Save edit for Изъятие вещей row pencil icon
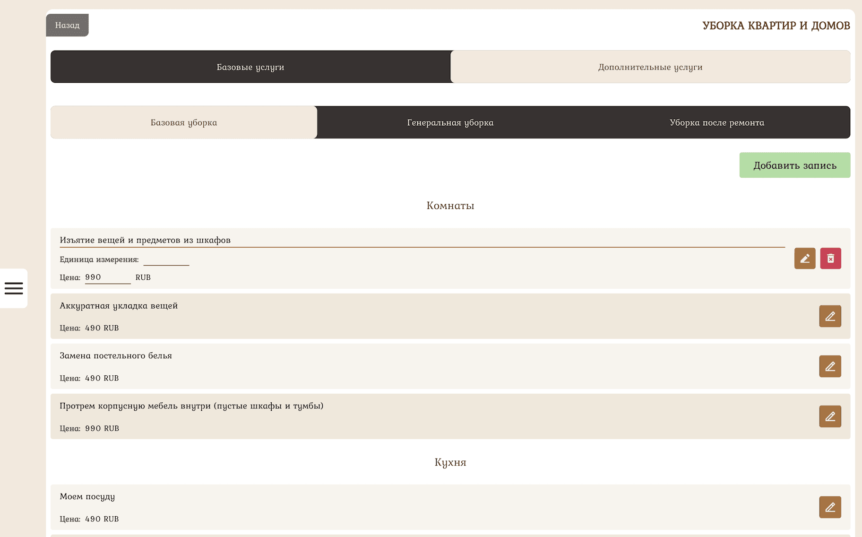 [x=805, y=259]
